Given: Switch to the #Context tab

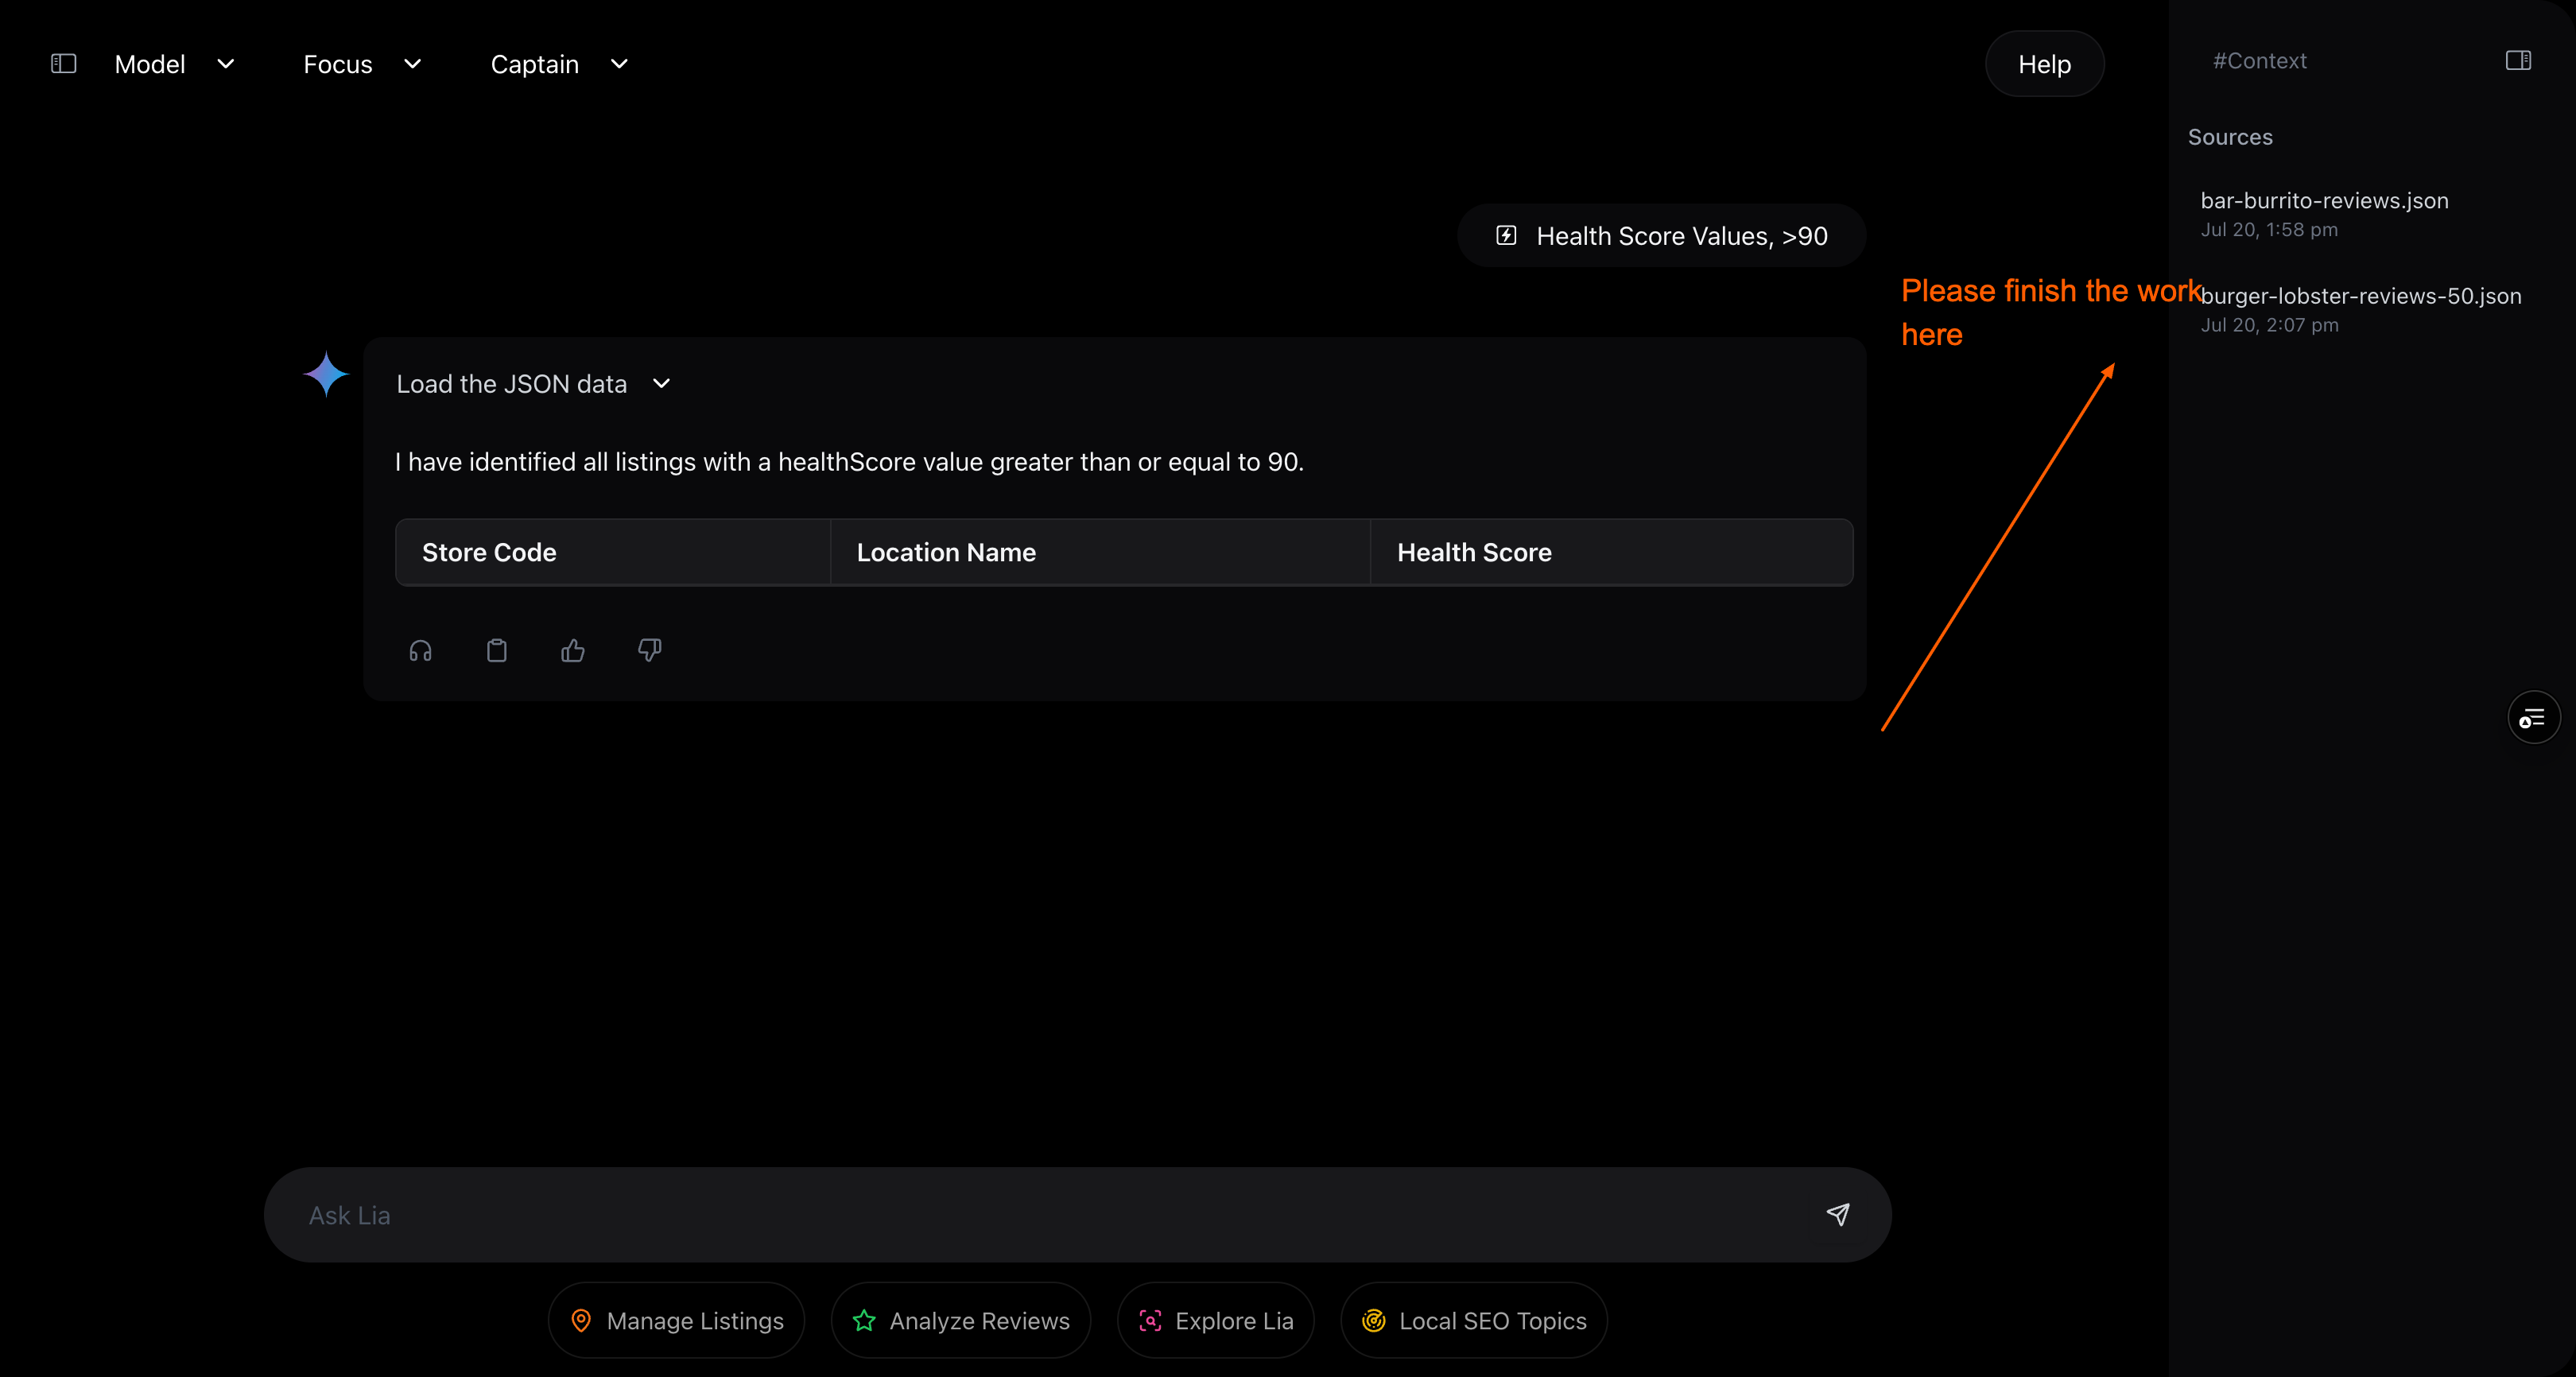Looking at the screenshot, I should click(2259, 61).
